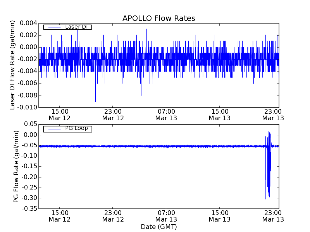Click the blue line sample in Laser DI legend
Viewport: 310px width, 232px height.
pyautogui.click(x=54, y=27)
